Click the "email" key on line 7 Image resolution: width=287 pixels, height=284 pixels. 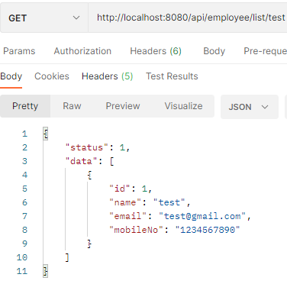(x=128, y=216)
